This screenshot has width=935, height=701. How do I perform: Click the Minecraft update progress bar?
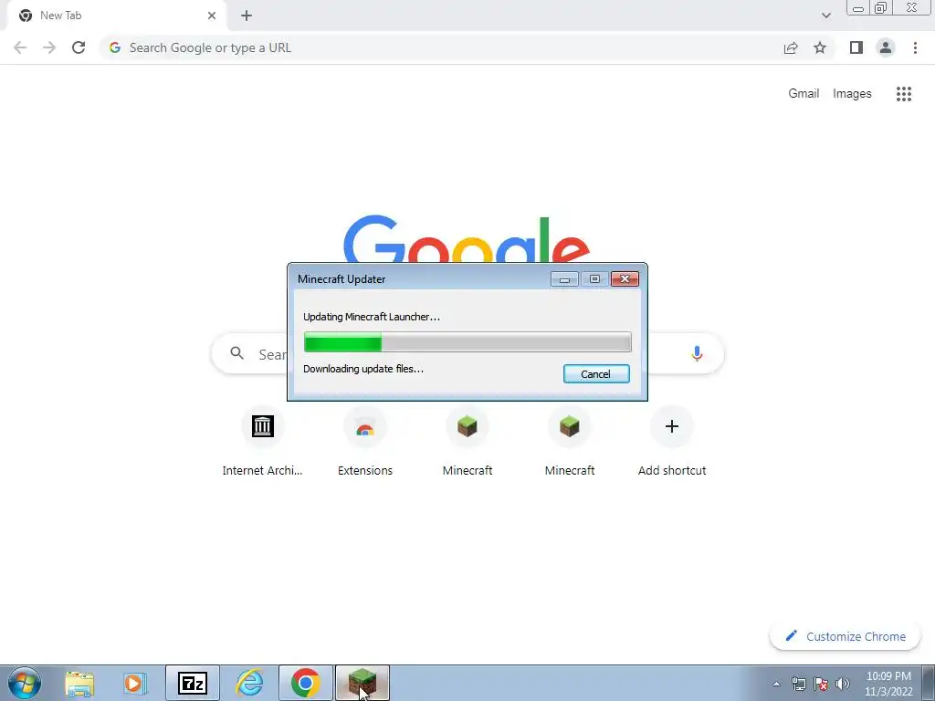(467, 342)
